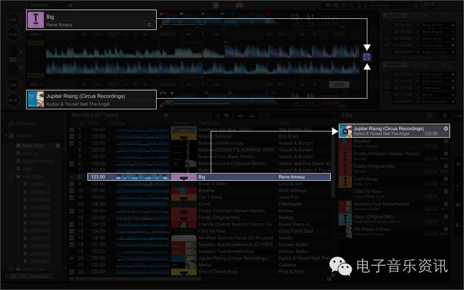Remove Jupiter Rising from related tracks list

tap(446, 129)
